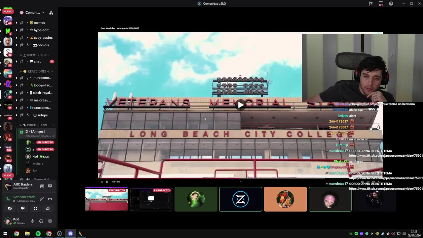Open the clash-royal channel
This screenshot has height=238, width=423.
(37, 93)
